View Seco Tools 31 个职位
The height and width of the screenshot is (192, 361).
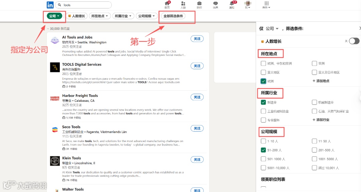click(70, 149)
